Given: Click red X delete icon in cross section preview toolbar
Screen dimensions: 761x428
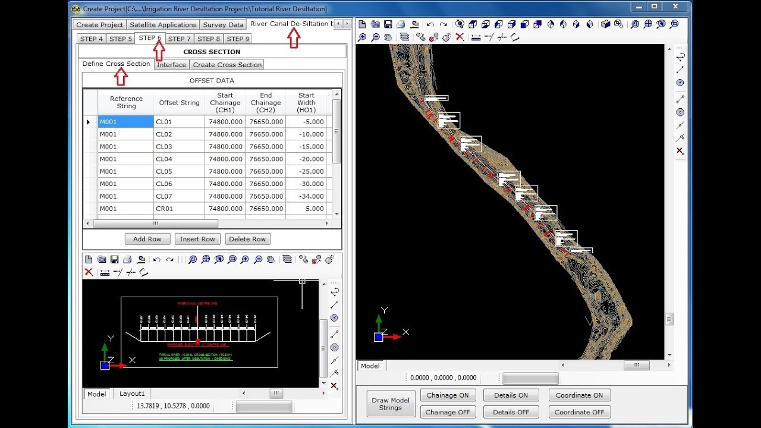Looking at the screenshot, I should tap(89, 272).
